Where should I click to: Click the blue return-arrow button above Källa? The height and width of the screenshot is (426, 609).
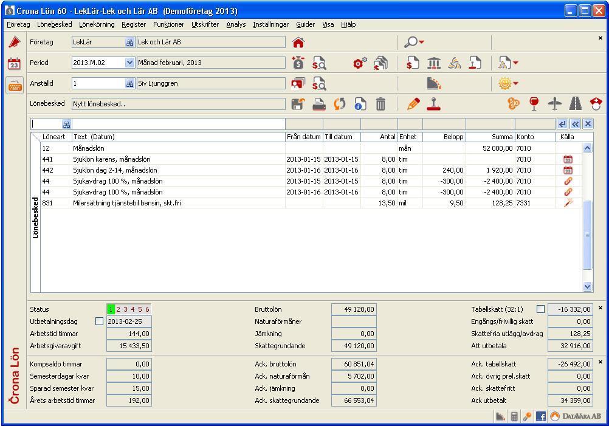pos(562,124)
